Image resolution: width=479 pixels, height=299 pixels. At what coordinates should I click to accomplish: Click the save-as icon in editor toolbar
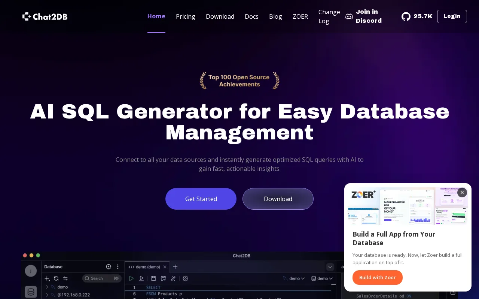[x=163, y=278]
